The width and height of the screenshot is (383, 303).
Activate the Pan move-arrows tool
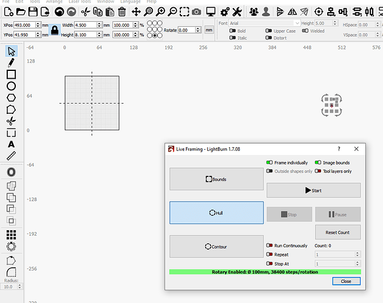pyautogui.click(x=136, y=12)
